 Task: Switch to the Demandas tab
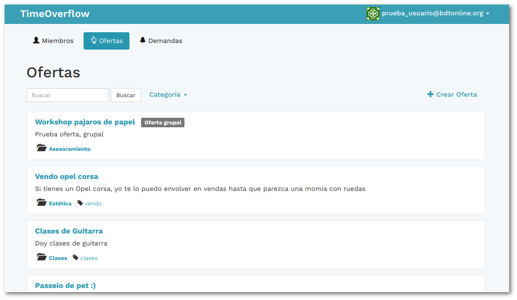[161, 41]
